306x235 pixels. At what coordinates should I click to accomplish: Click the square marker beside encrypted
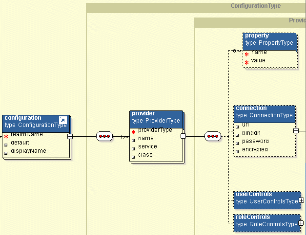[x=237, y=152]
